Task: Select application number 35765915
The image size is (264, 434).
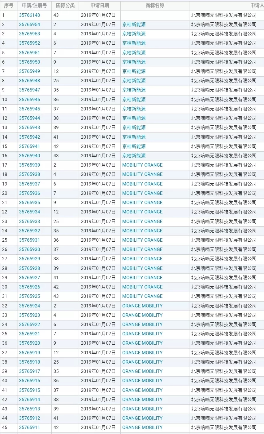Action: pos(29,390)
